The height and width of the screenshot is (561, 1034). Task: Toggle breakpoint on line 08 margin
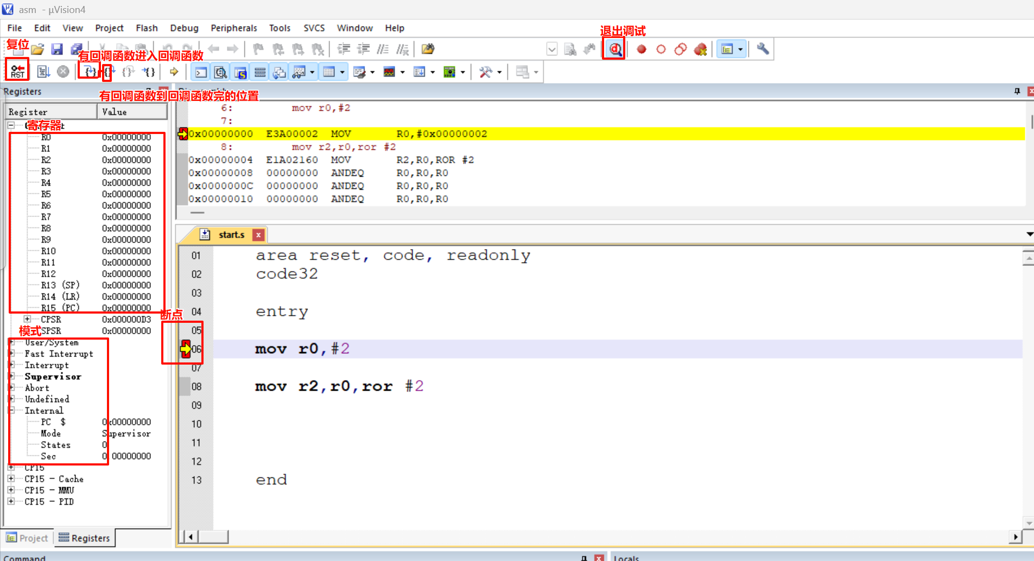pyautogui.click(x=185, y=386)
